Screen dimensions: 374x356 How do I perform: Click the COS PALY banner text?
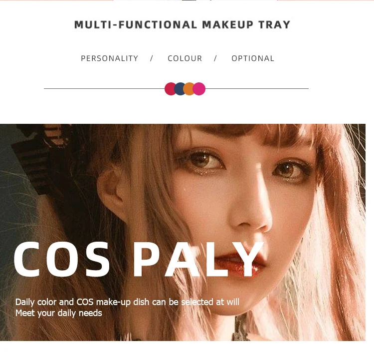[x=138, y=259]
